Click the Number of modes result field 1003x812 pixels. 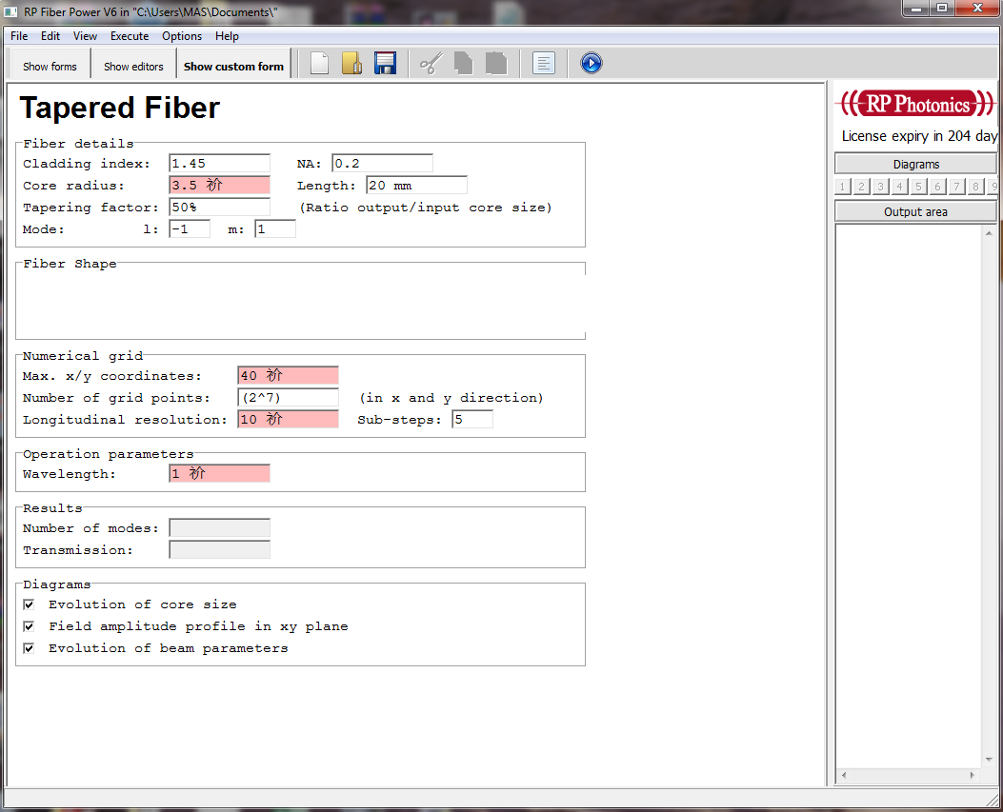click(x=219, y=528)
